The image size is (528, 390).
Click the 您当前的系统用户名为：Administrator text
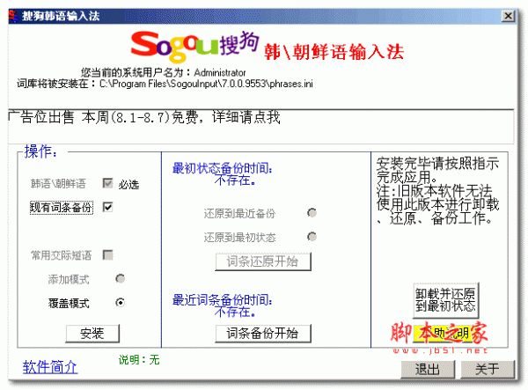tap(163, 72)
